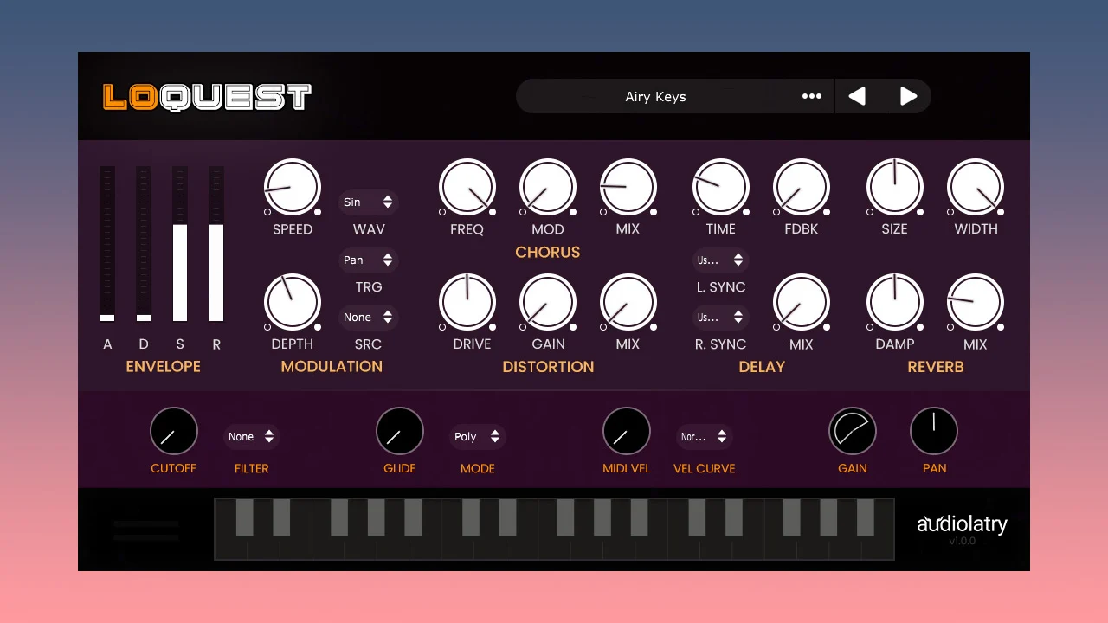Screen dimensions: 1108x623
Task: Click the Airy Keys preset name
Action: tap(655, 97)
